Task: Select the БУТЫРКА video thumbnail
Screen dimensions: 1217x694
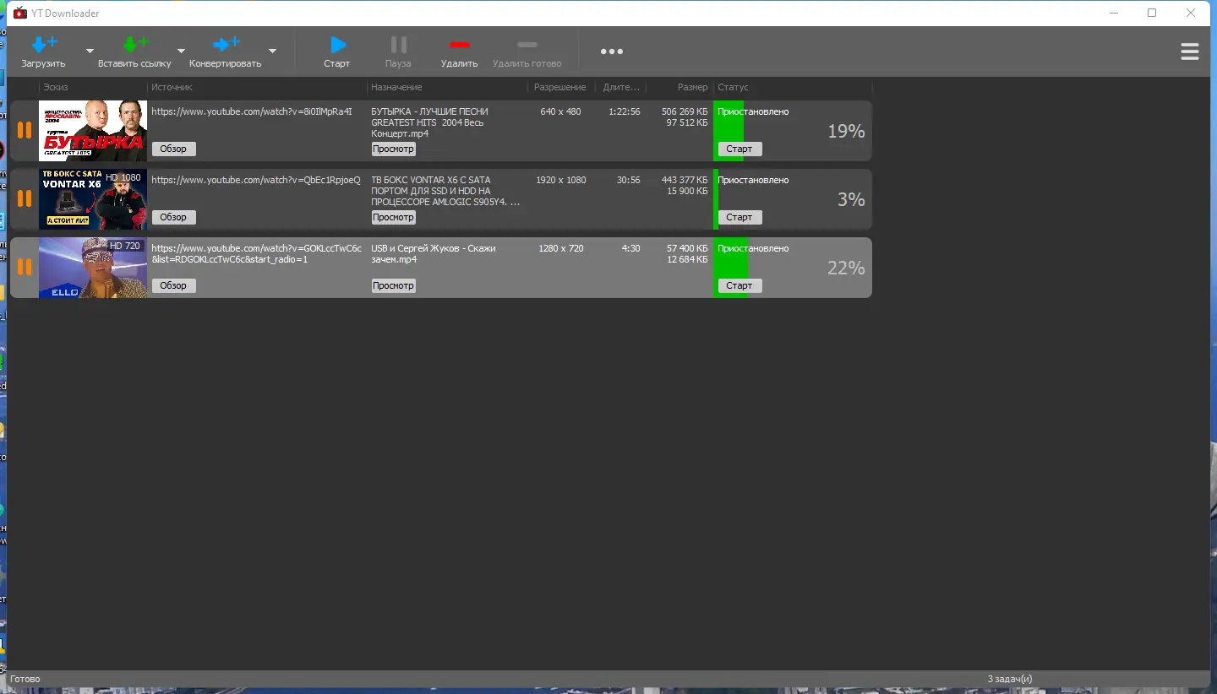Action: tap(93, 130)
